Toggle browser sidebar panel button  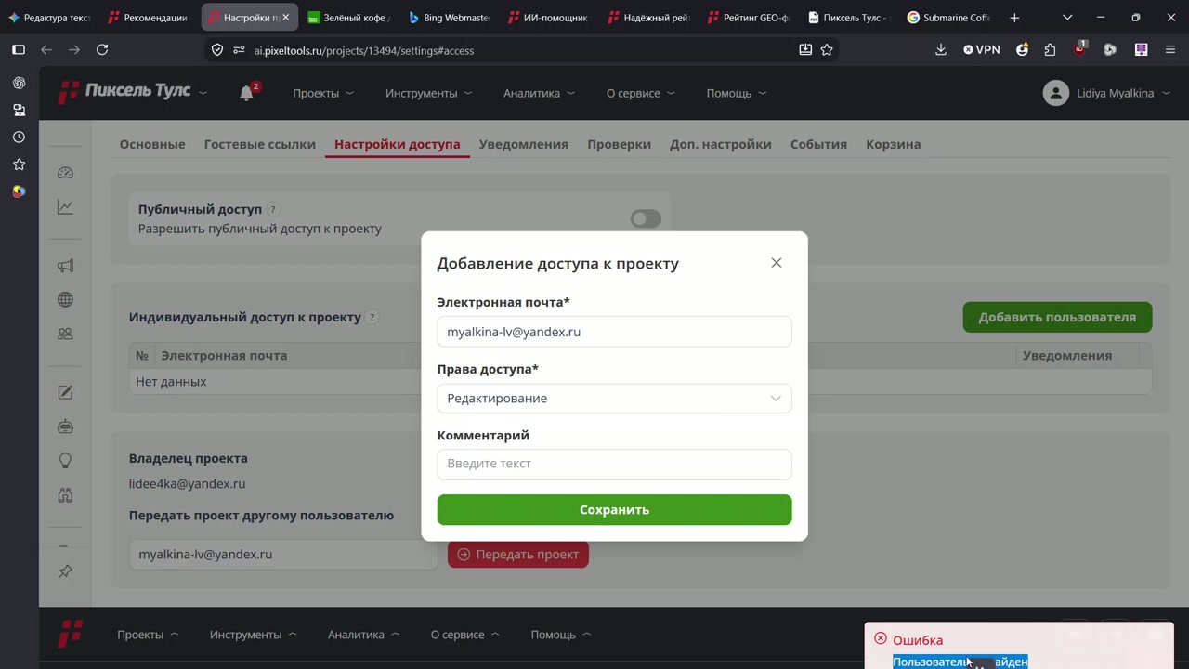(18, 50)
